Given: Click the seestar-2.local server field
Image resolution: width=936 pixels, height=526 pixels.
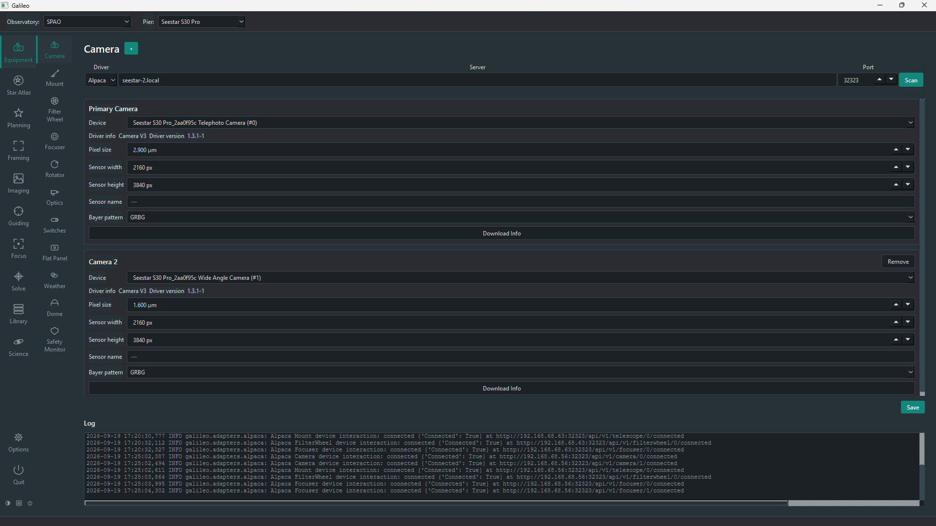Looking at the screenshot, I should click(x=477, y=80).
